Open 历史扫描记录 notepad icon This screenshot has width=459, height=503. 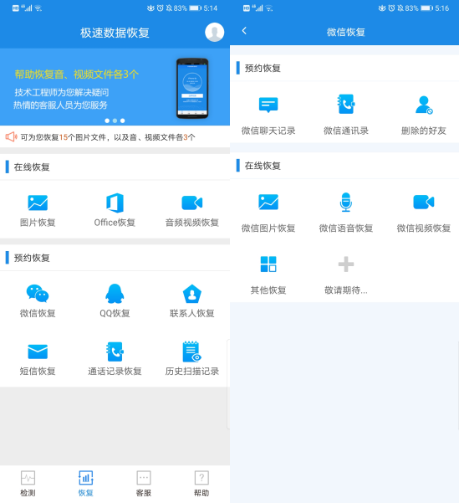tap(191, 352)
